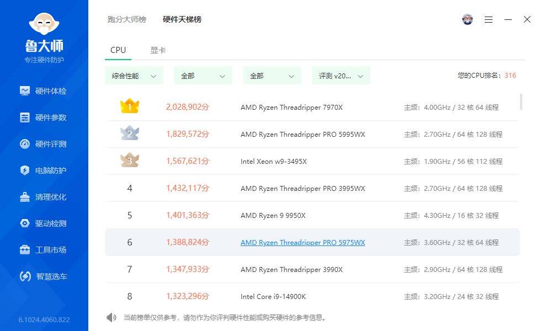Click the user avatar at top right
Viewport: 541px width, 331px height.
[468, 19]
